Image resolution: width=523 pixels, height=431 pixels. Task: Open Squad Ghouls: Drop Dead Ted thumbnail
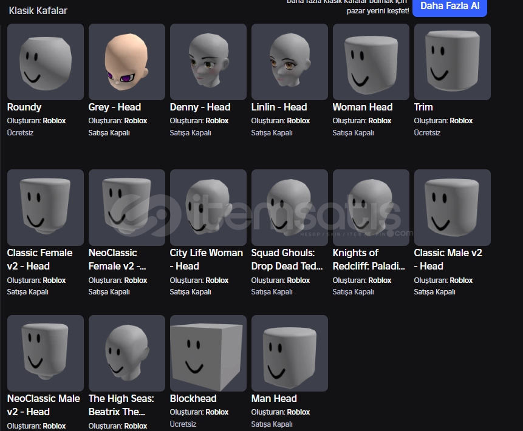tap(290, 208)
